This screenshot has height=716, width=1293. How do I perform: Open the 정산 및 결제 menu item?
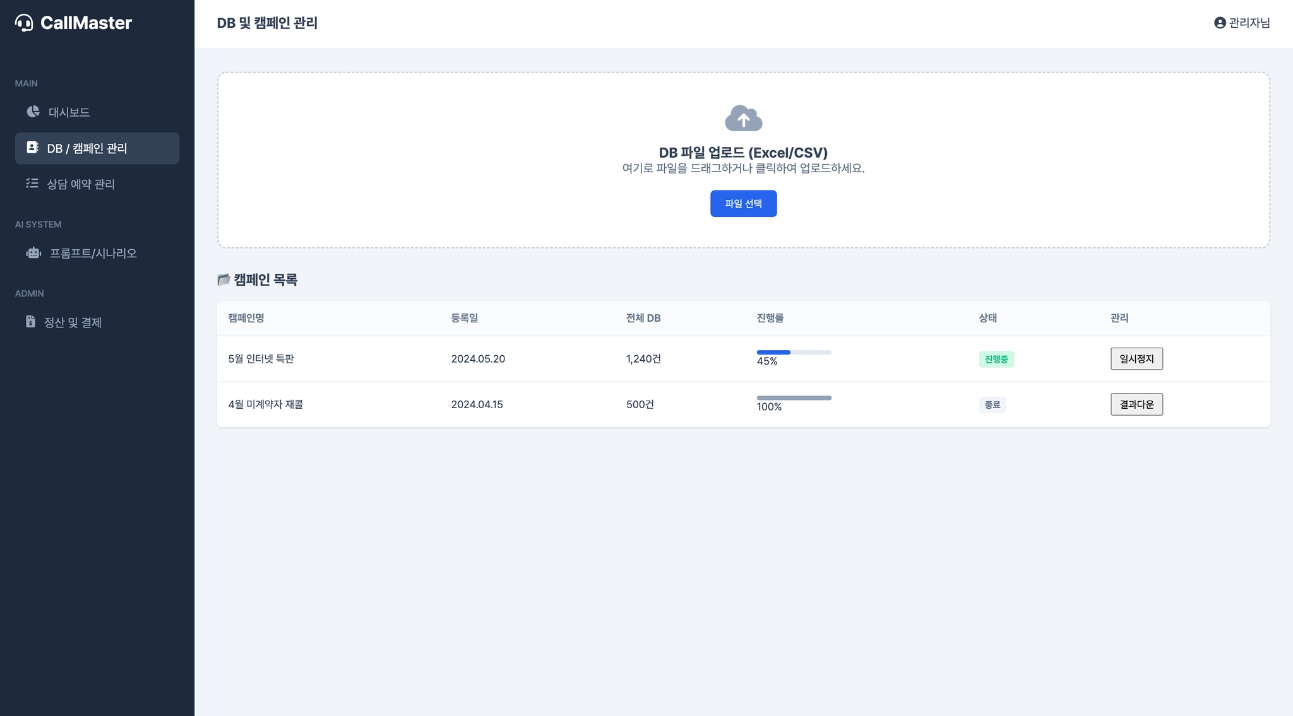(73, 322)
